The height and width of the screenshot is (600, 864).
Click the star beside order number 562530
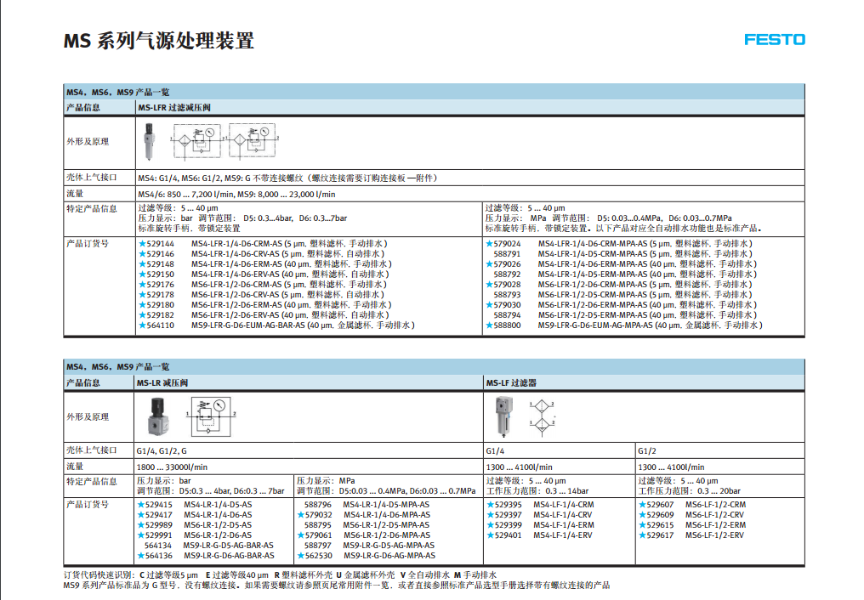click(x=301, y=556)
